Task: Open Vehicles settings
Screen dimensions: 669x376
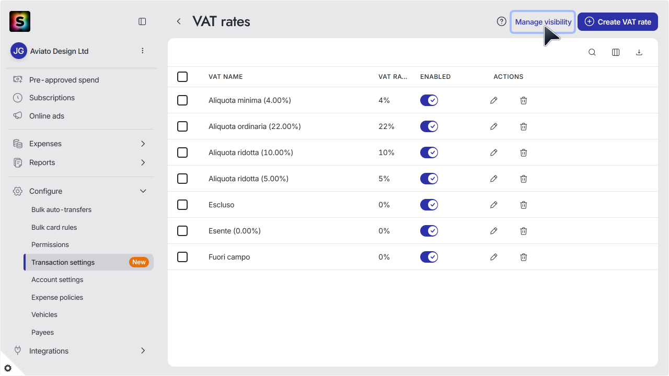Action: [x=44, y=314]
